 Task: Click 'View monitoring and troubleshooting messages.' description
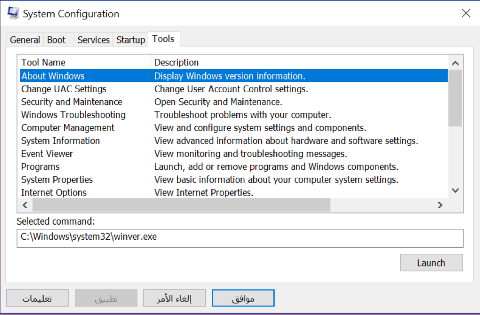click(x=251, y=154)
